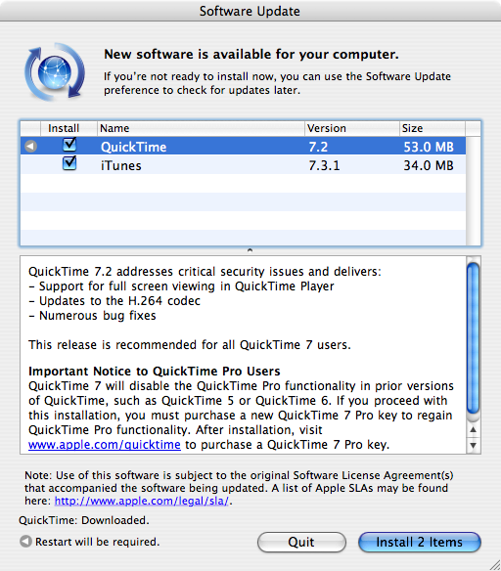This screenshot has height=571, width=501.
Task: Sort the list by the Install column
Action: coord(68,128)
